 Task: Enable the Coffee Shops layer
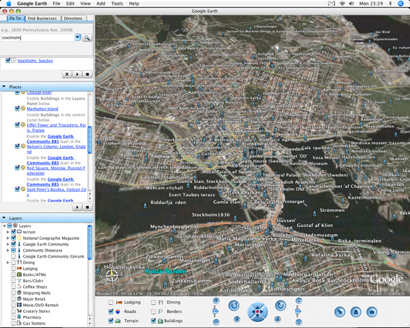14,287
